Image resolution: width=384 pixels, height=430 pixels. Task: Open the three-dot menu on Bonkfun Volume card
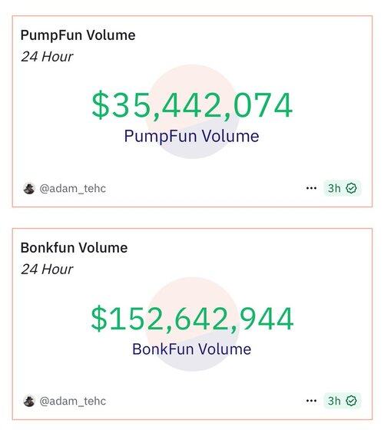(311, 401)
